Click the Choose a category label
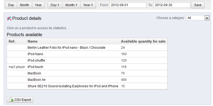213x106 pixels. point(170,18)
